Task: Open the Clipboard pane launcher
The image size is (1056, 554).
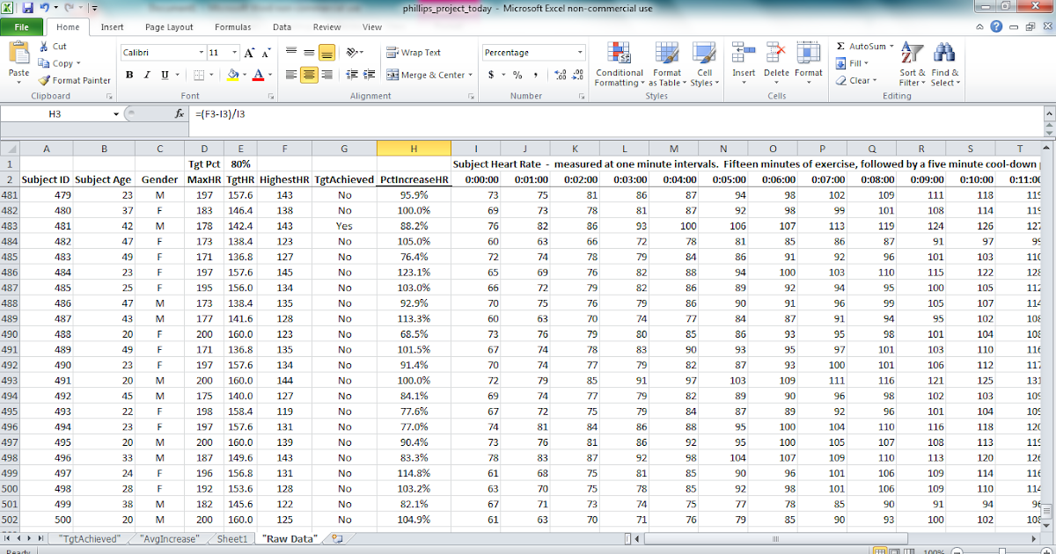Action: (111, 97)
